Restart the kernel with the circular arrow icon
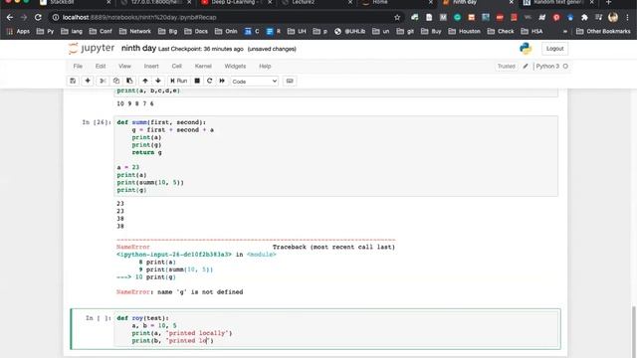 (x=210, y=81)
